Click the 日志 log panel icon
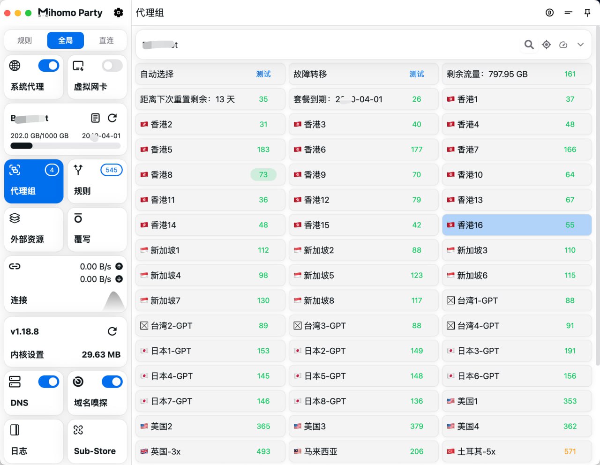Image resolution: width=600 pixels, height=465 pixels. click(15, 430)
